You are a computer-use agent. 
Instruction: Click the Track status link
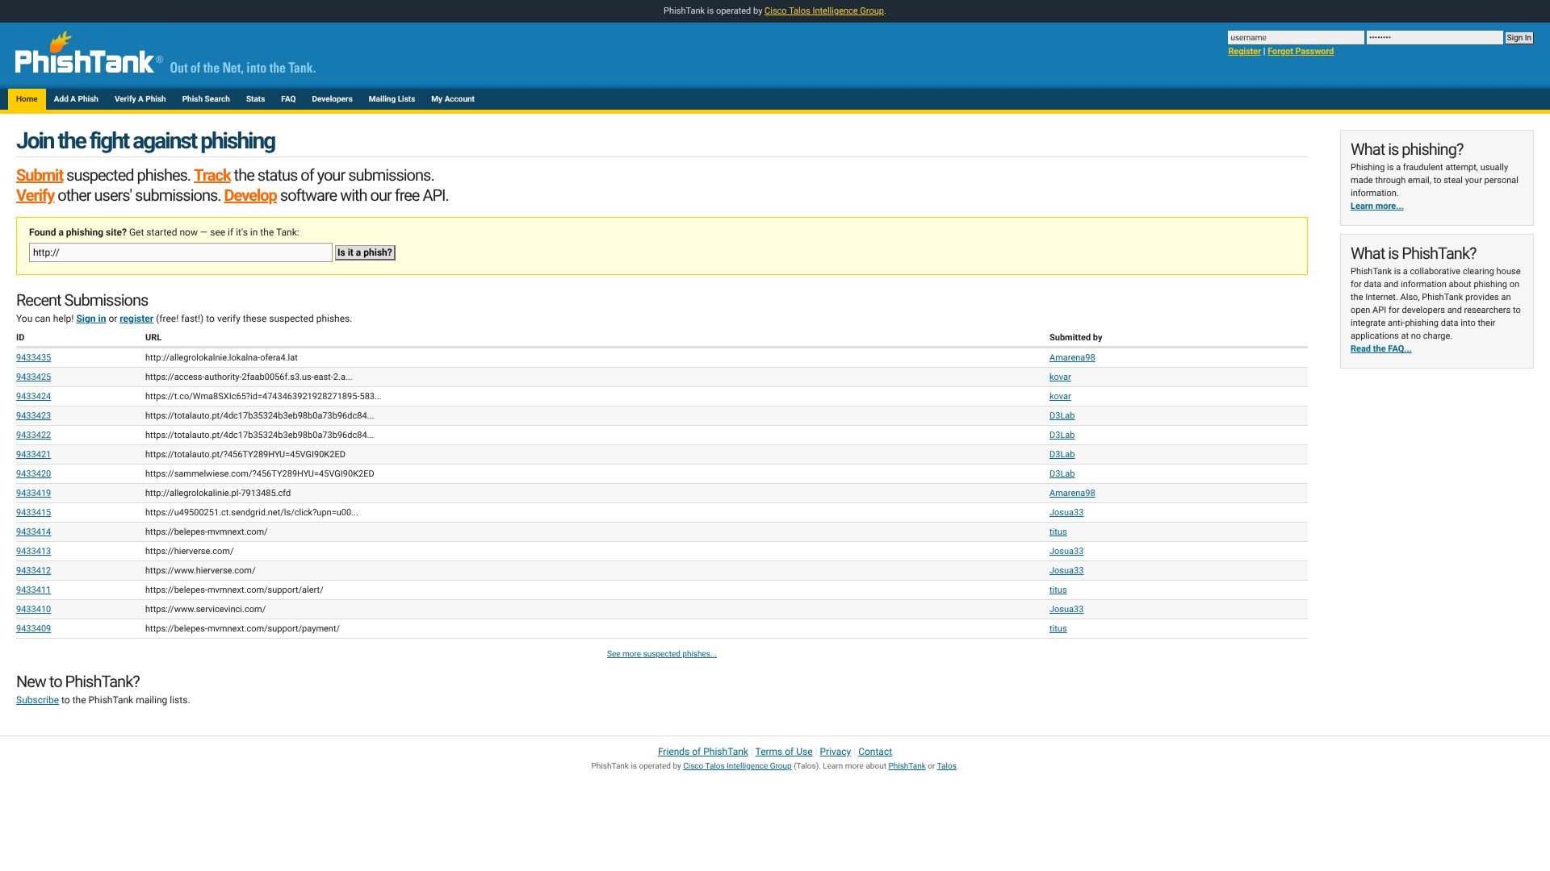click(x=212, y=176)
